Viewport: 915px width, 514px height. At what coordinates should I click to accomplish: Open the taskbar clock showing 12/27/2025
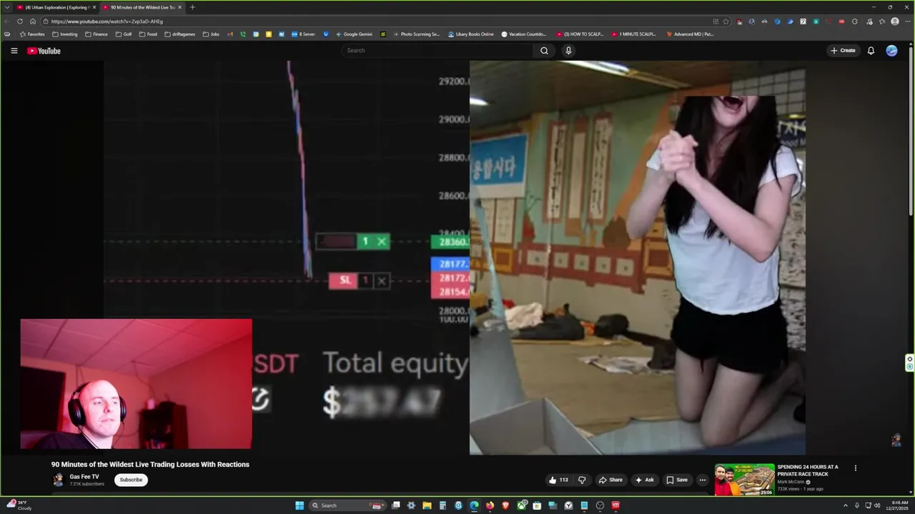coord(896,505)
